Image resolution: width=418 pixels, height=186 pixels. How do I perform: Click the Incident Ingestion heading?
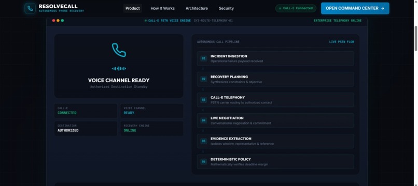click(229, 56)
